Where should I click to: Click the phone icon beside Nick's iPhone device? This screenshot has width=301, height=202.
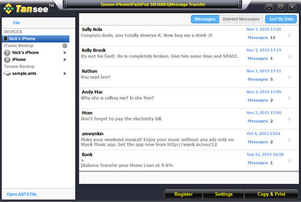pyautogui.click(x=6, y=39)
